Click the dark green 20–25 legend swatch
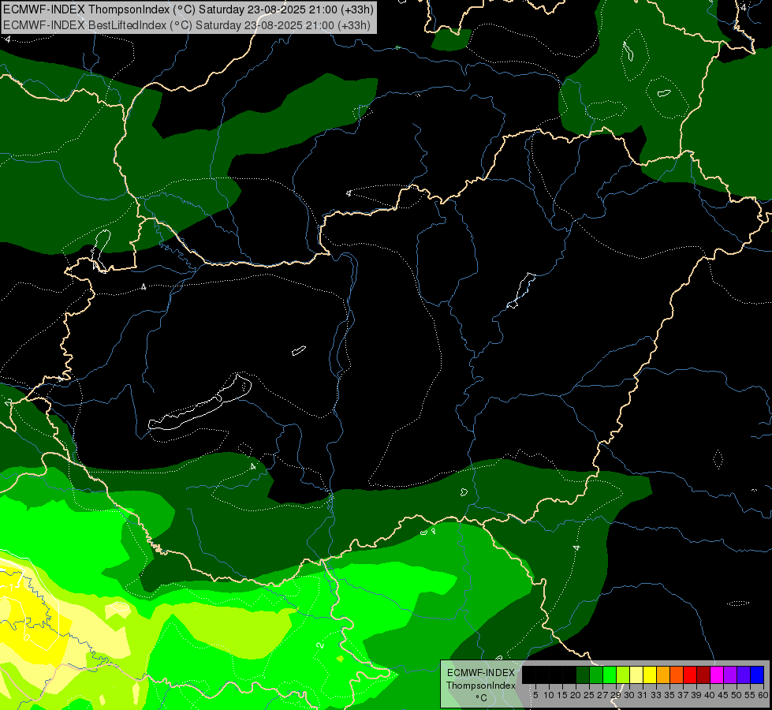 (583, 674)
